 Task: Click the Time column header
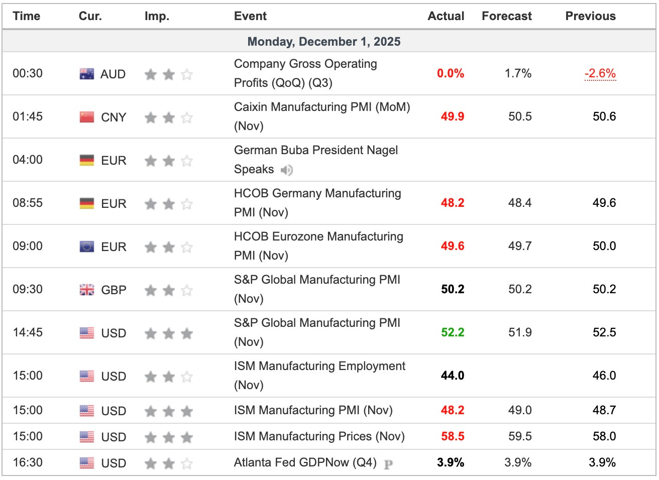click(x=27, y=16)
